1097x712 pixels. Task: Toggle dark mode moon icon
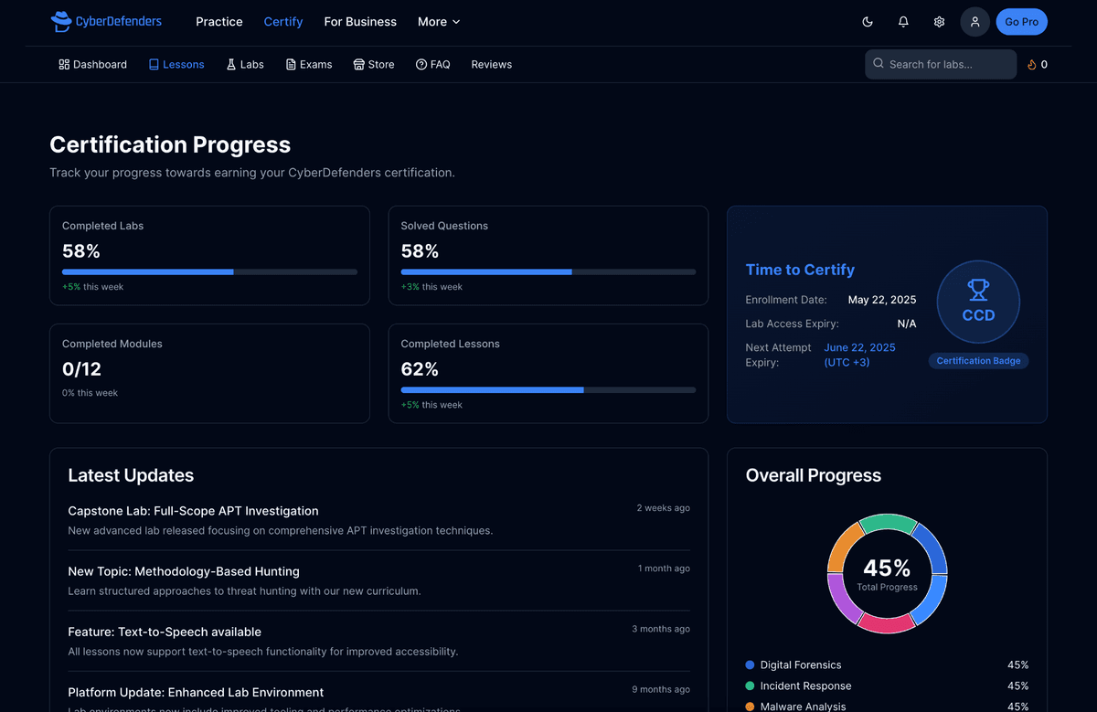[868, 22]
